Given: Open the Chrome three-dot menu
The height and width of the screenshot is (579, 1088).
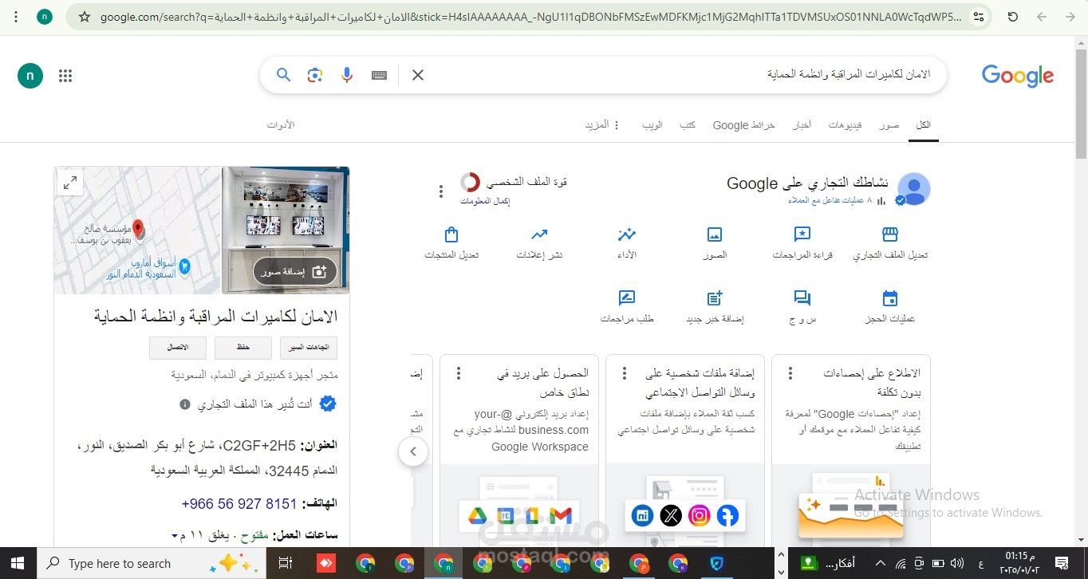Looking at the screenshot, I should 15,16.
